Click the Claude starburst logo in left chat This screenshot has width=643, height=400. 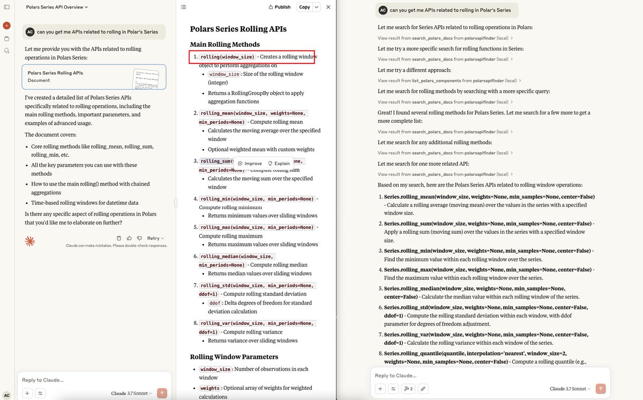point(30,242)
